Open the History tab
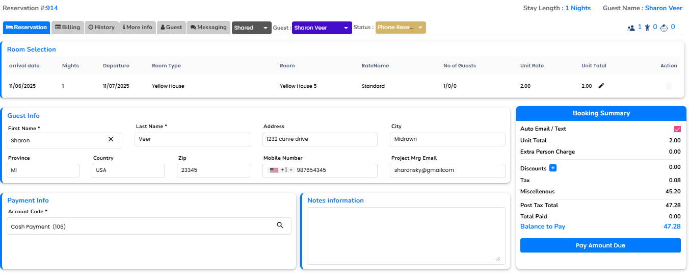 tap(101, 28)
